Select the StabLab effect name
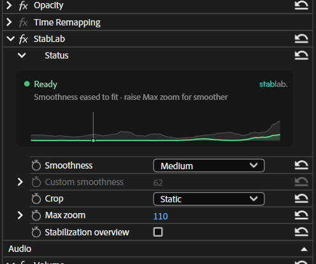Image resolution: width=316 pixels, height=264 pixels. click(x=49, y=39)
